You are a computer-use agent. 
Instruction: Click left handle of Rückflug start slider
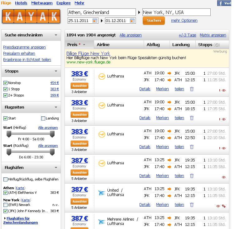pos(9,152)
